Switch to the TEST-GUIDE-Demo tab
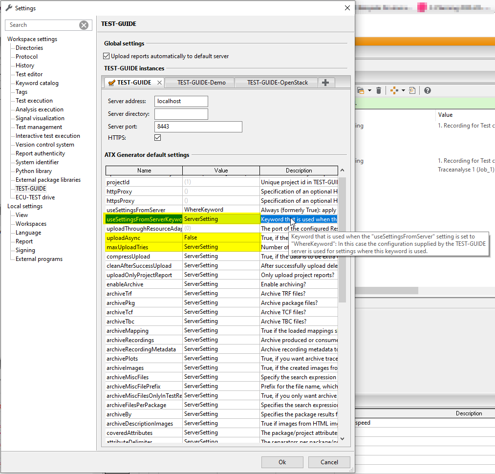This screenshot has width=495, height=474. [x=199, y=82]
